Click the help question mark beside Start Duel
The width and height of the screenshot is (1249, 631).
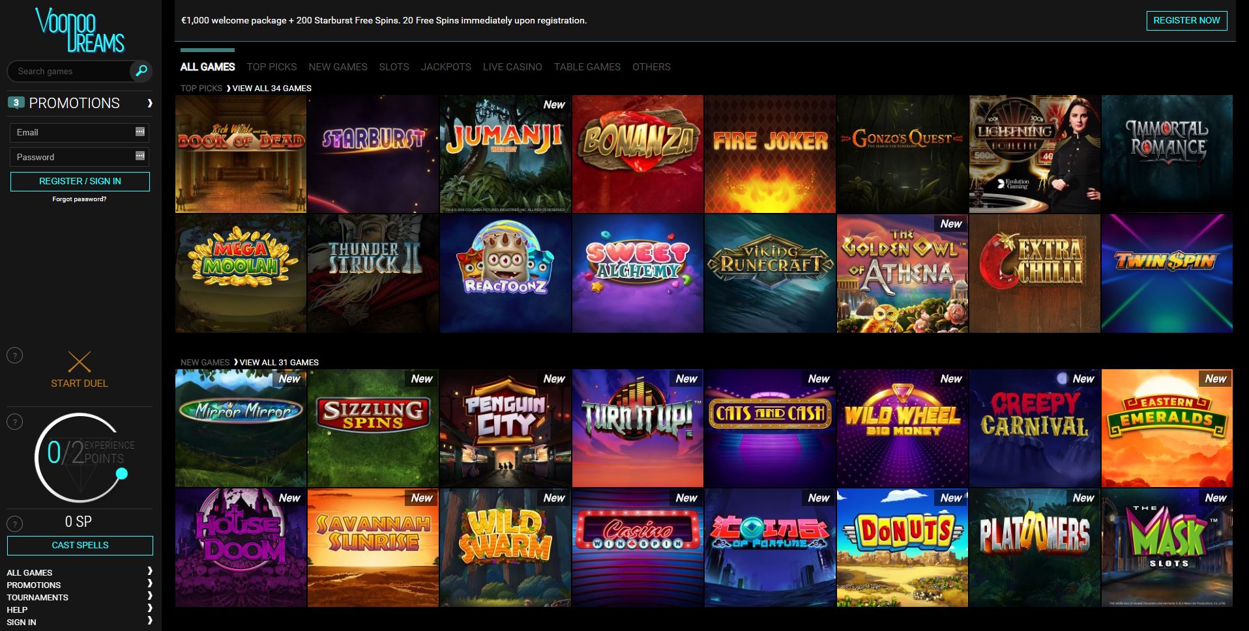(x=14, y=356)
